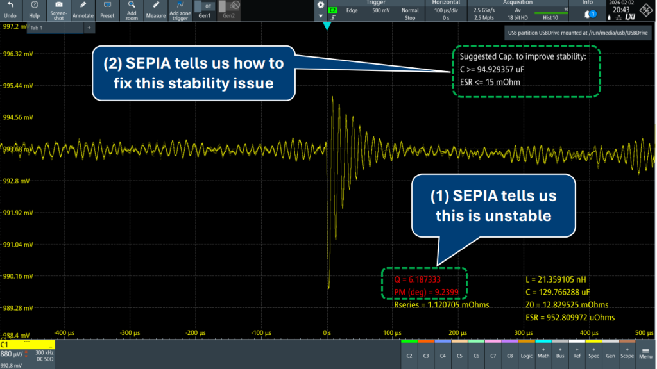
Task: Add a Ref waveform
Action: [x=577, y=354]
